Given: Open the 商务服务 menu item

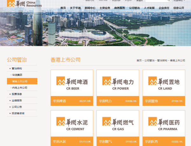Looking at the screenshot, I should pyautogui.click(x=120, y=8).
